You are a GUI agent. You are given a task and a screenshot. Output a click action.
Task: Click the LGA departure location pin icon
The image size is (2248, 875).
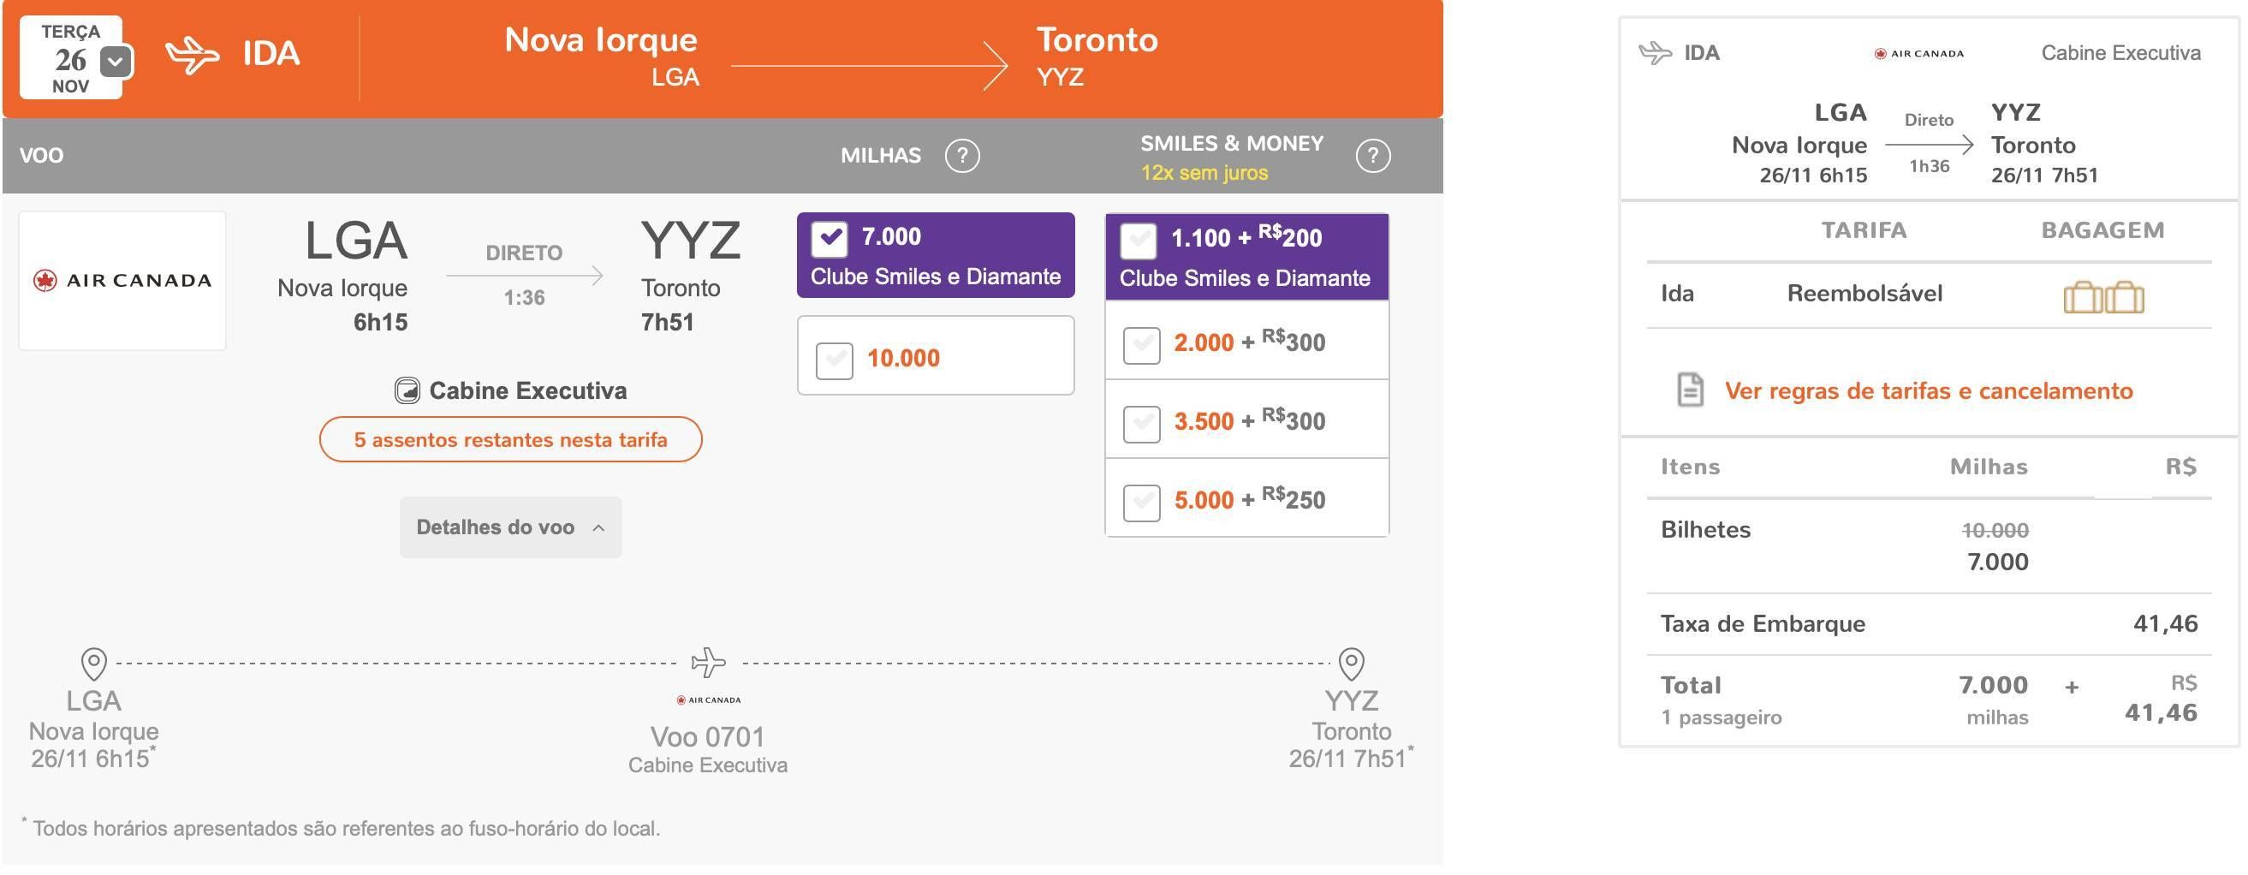[93, 664]
